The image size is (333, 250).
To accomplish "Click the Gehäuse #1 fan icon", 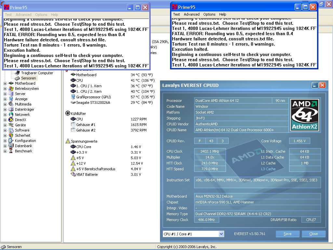I will (73, 125).
